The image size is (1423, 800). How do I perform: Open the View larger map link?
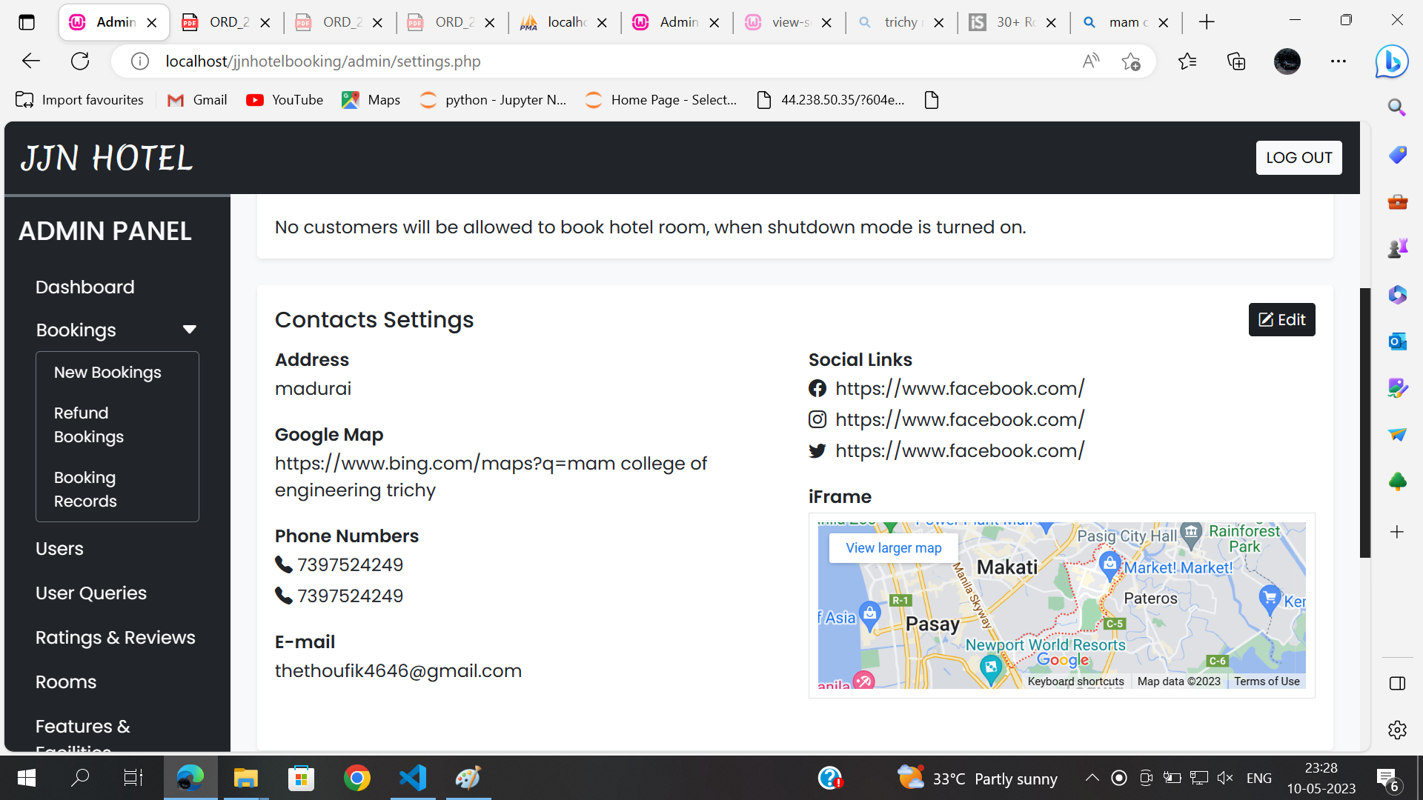point(893,547)
